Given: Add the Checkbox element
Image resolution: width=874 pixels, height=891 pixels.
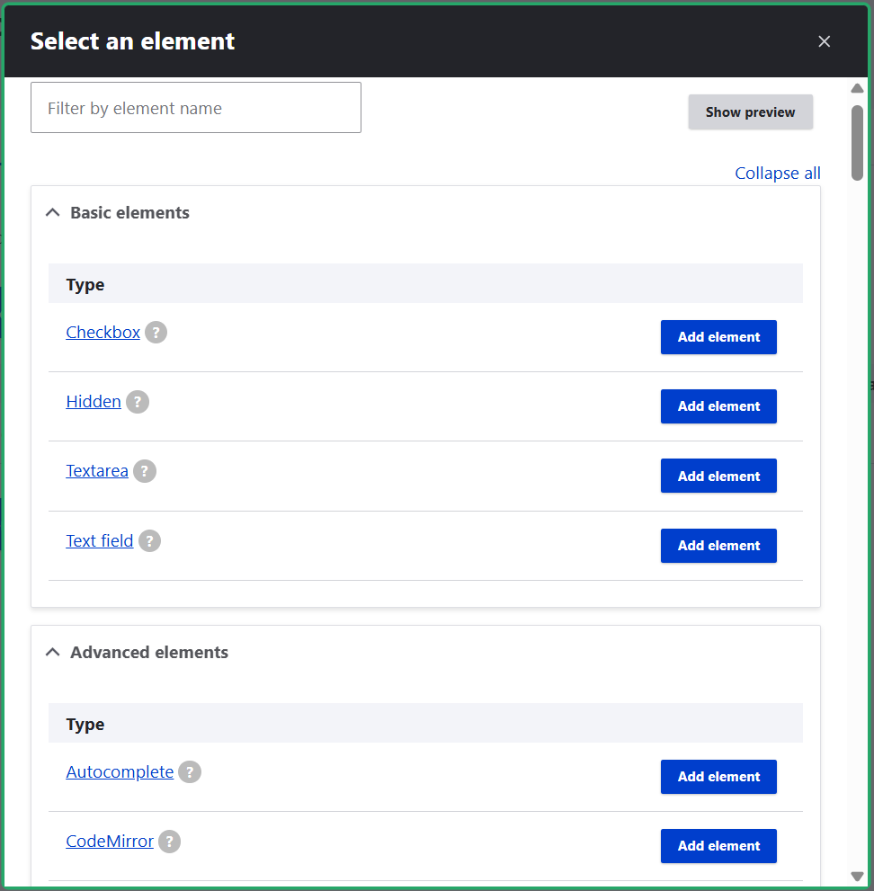Looking at the screenshot, I should [718, 337].
